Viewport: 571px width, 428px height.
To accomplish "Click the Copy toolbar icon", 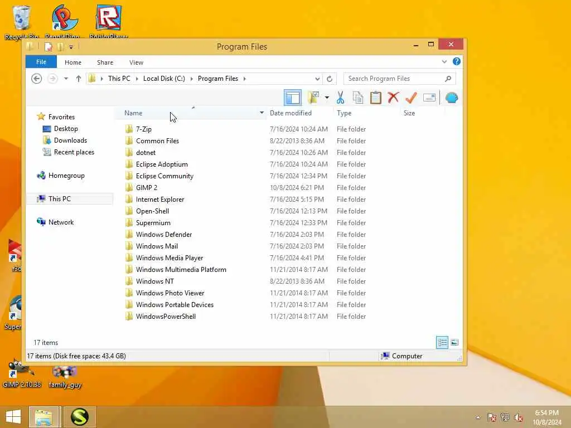I will click(x=358, y=98).
